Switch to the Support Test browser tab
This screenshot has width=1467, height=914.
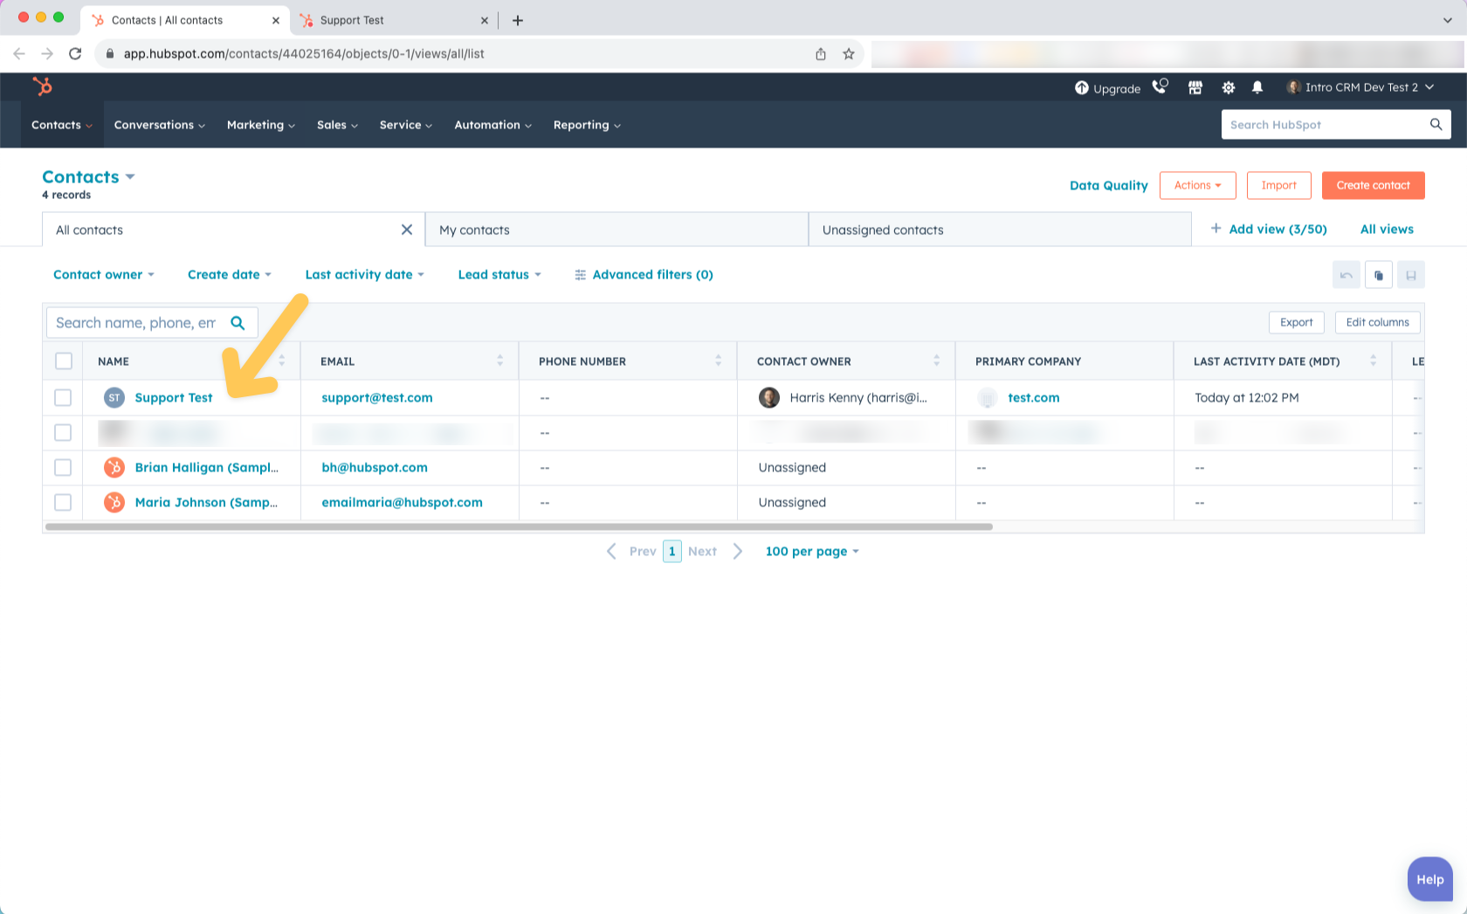point(393,20)
